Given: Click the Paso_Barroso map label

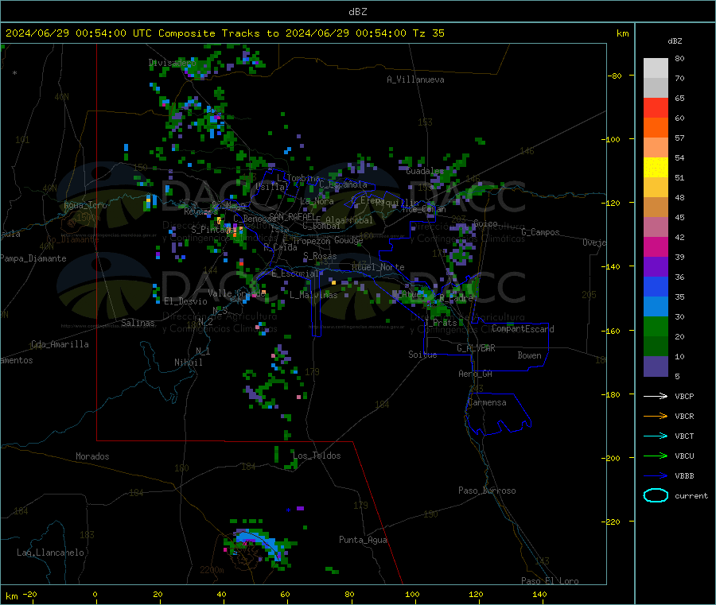Looking at the screenshot, I should coord(487,491).
